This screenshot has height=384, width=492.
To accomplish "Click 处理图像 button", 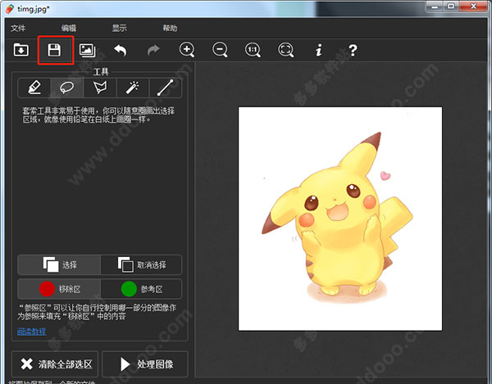I will pyautogui.click(x=145, y=364).
